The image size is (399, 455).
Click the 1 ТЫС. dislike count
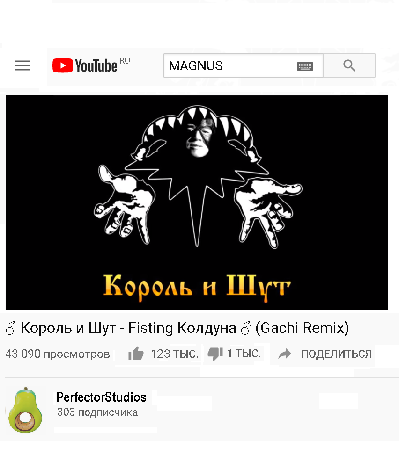click(244, 354)
